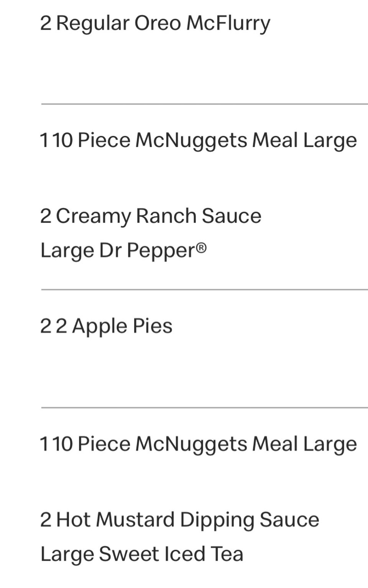
Task: Tap the quantity 2 before Creamy Ranch Sauce
Action: click(x=45, y=216)
